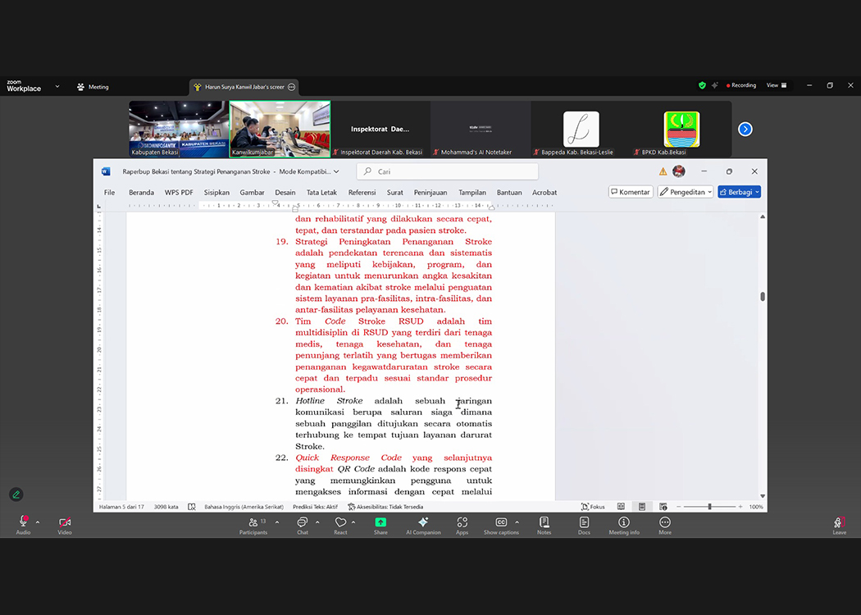Open the Tata Letak ribbon tab

pos(321,193)
